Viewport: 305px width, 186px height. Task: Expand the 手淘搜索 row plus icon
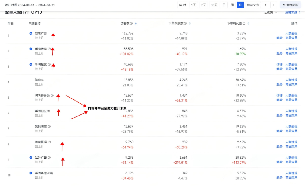pyautogui.click(x=31, y=65)
